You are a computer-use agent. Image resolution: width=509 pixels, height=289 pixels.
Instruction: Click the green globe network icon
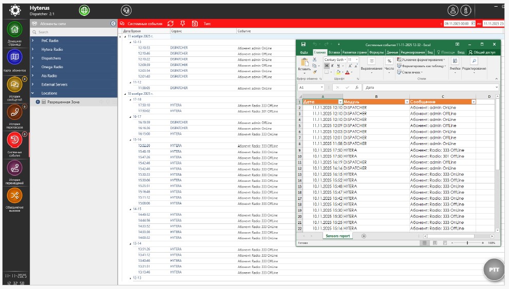pyautogui.click(x=84, y=10)
